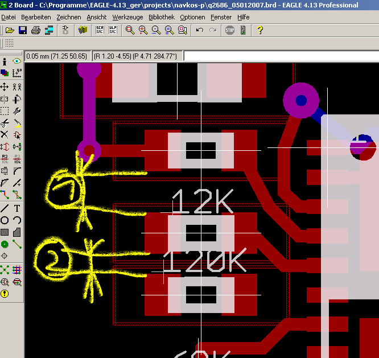Click the greyed Redo arrow icon

point(213,30)
